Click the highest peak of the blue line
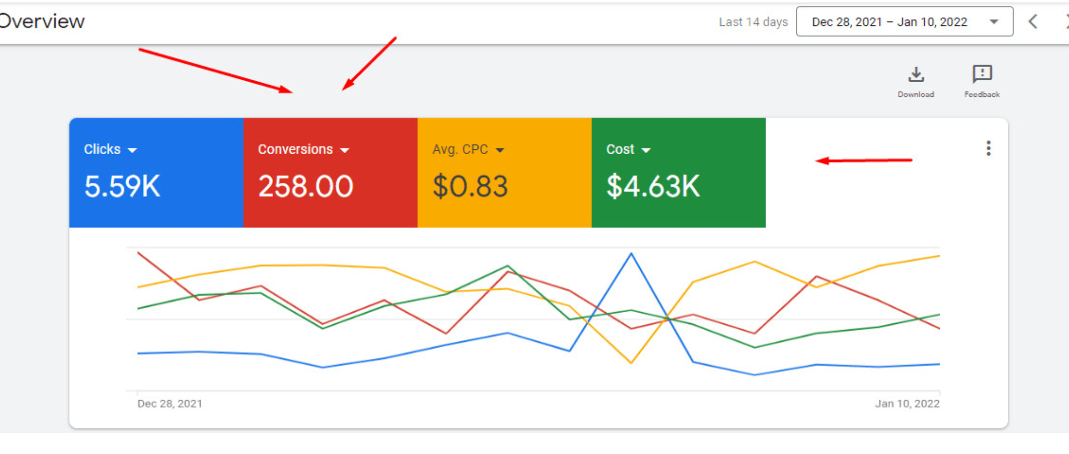Viewport: 1069px width, 454px height. tap(631, 254)
